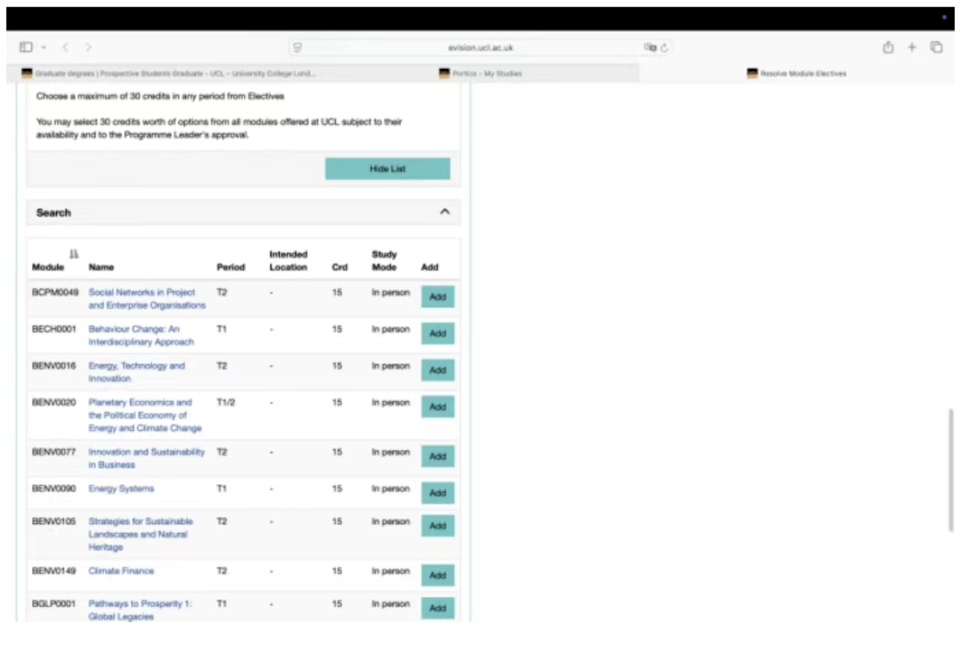
Task: Add the Climate Finance module
Action: [x=437, y=575]
